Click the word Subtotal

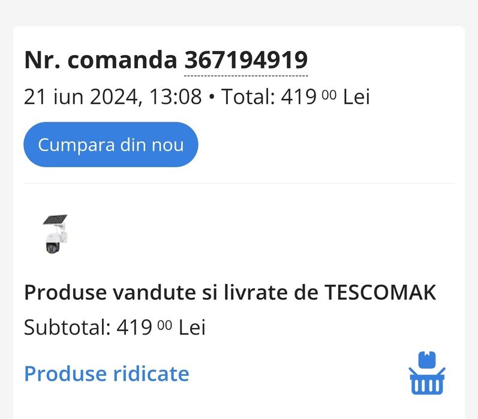67,327
